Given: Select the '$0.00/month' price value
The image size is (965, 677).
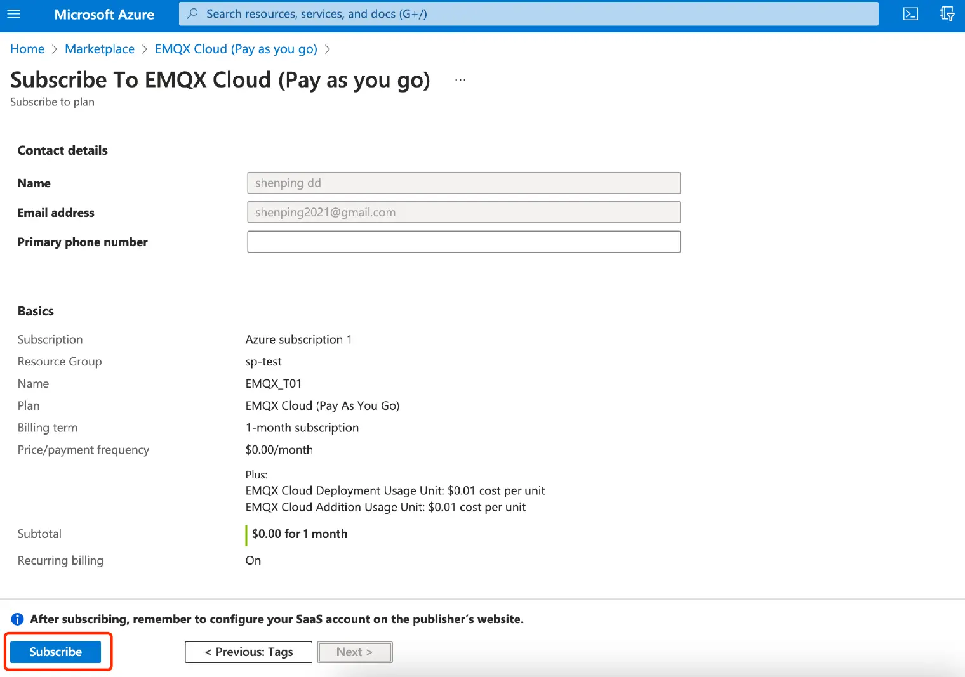Looking at the screenshot, I should 279,450.
